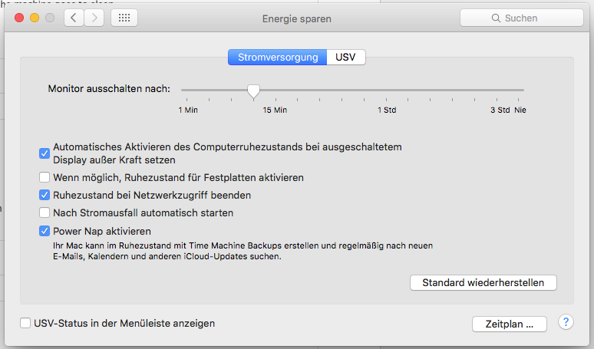Click the Monitor ausschalten slider handle
594x349 pixels.
pyautogui.click(x=253, y=92)
